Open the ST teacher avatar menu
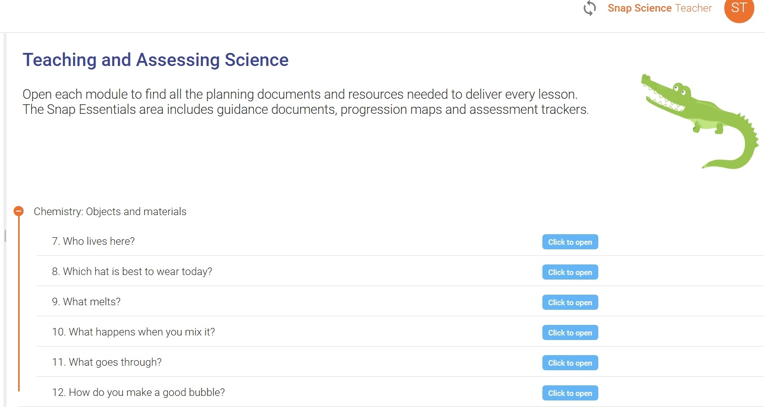Viewport: 765px width, 407px height. (739, 9)
